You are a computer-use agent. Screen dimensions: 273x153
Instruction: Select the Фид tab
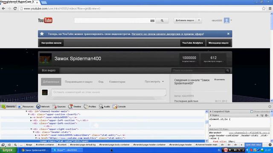point(101,82)
